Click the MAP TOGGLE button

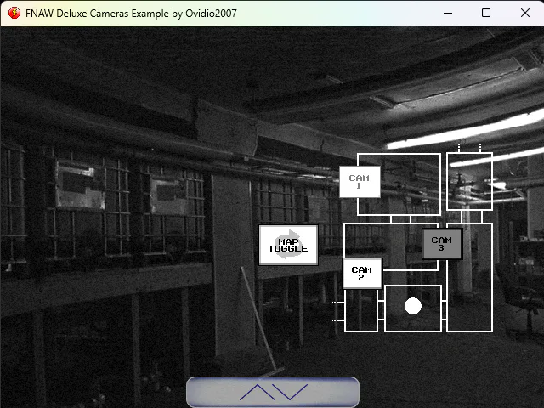pyautogui.click(x=288, y=245)
